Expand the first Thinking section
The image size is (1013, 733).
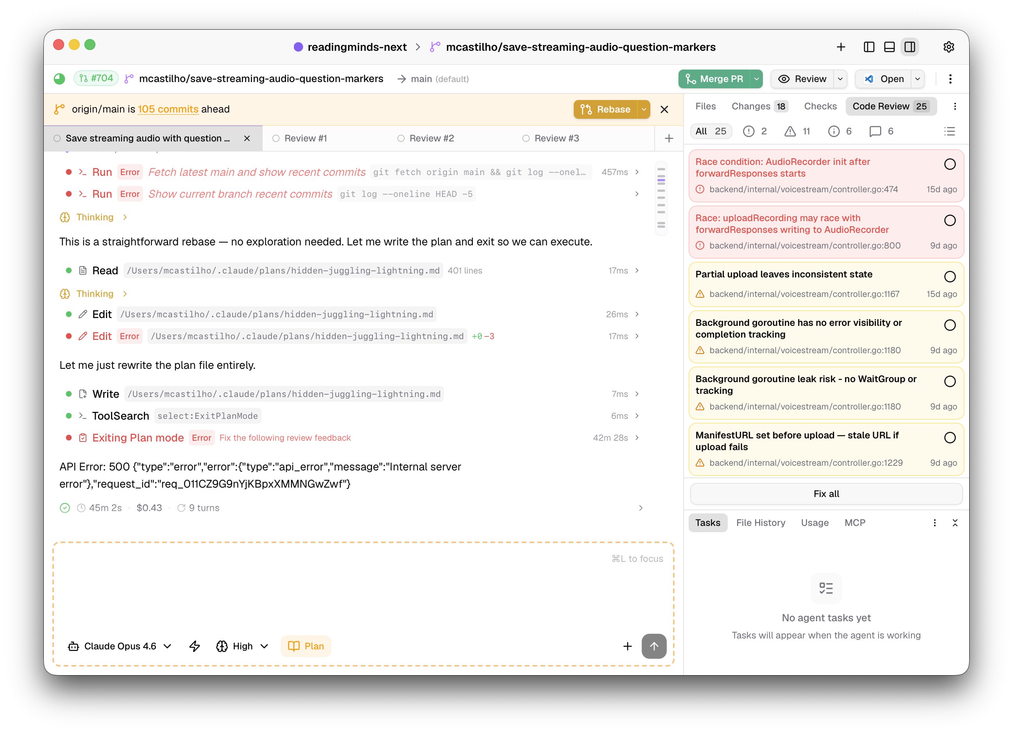click(94, 217)
